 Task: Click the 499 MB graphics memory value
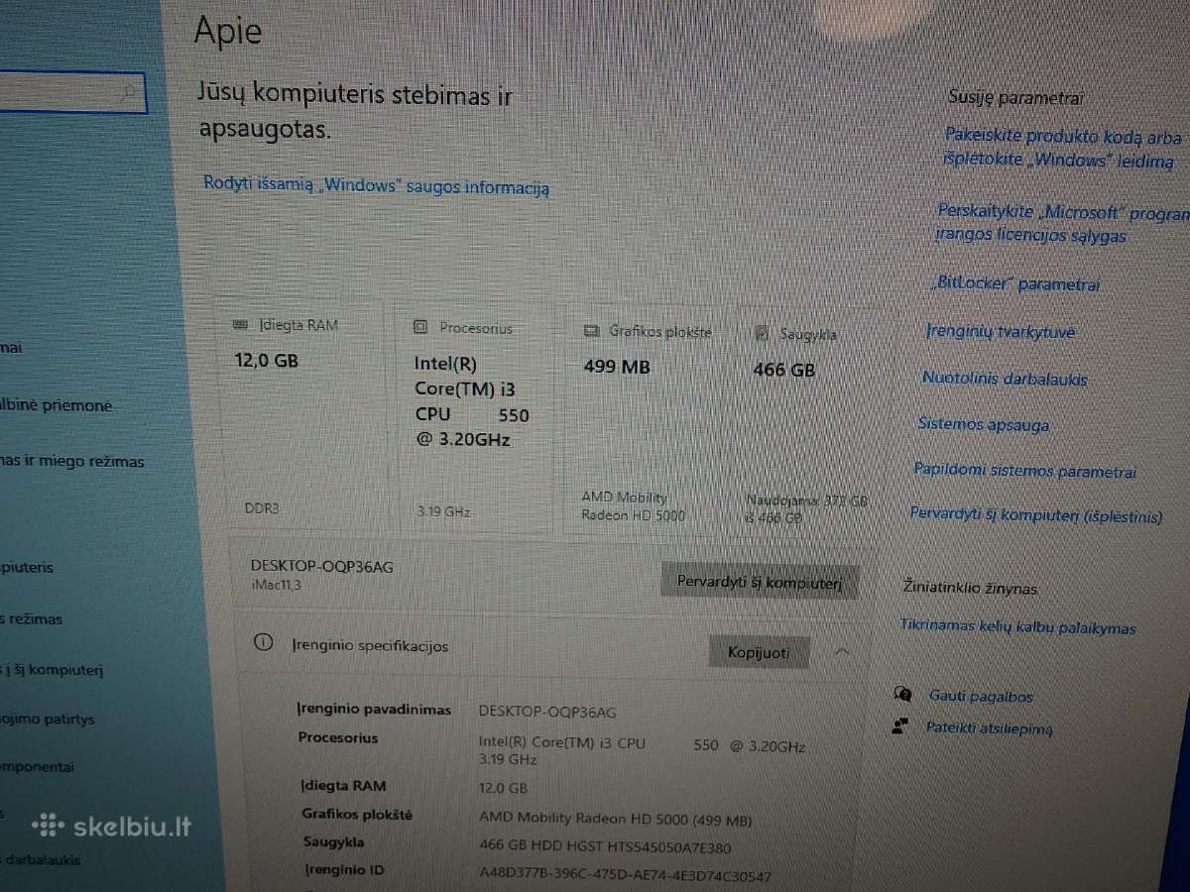[x=617, y=367]
